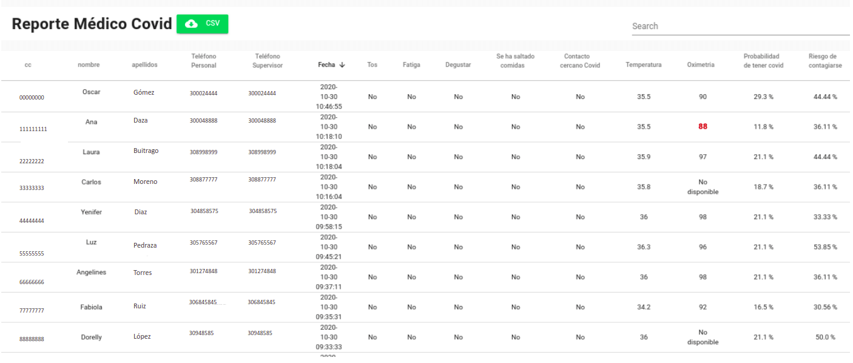The image size is (853, 363).
Task: Click the red oximetry value 88
Action: 703,127
